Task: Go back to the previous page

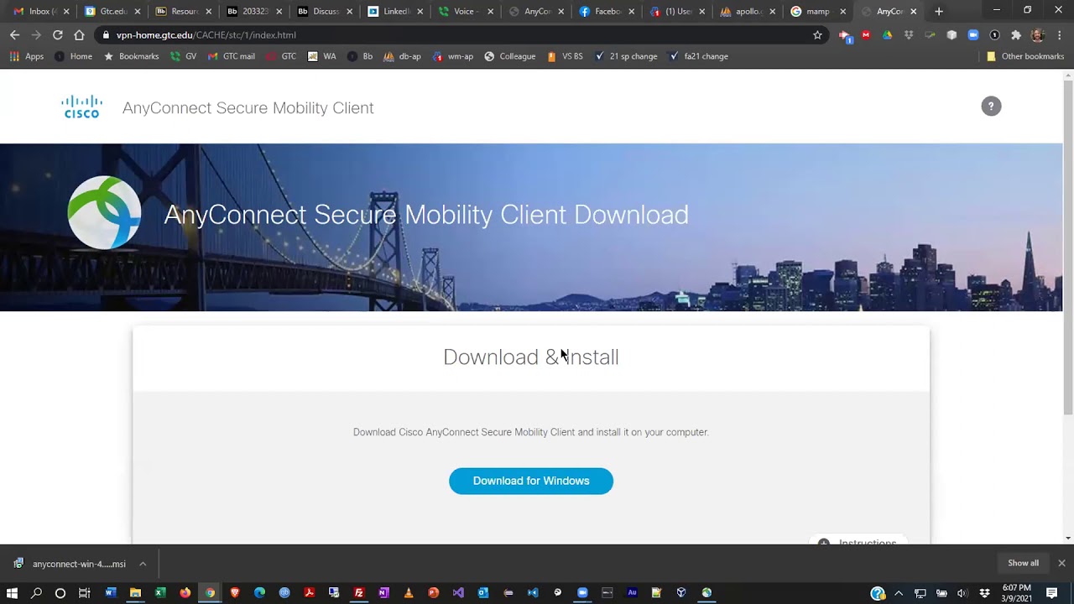Action: 14,35
